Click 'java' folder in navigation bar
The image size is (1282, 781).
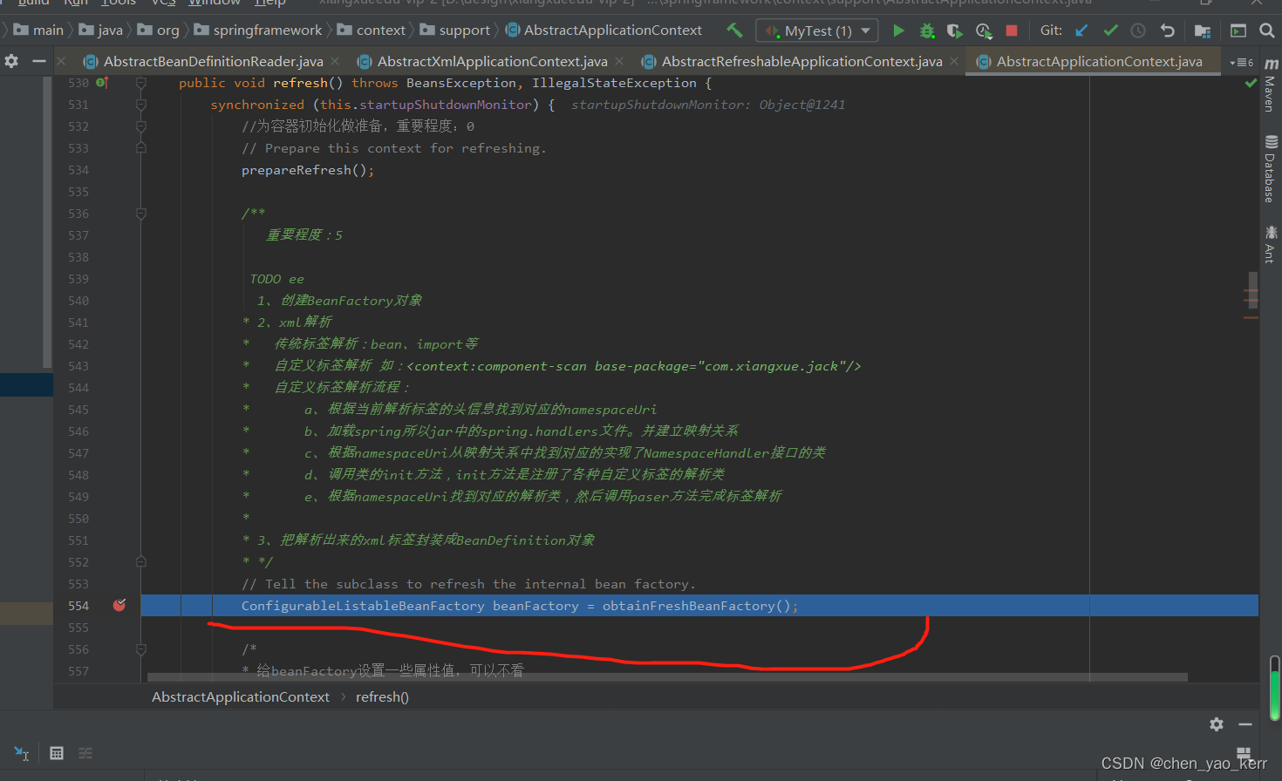tap(101, 31)
